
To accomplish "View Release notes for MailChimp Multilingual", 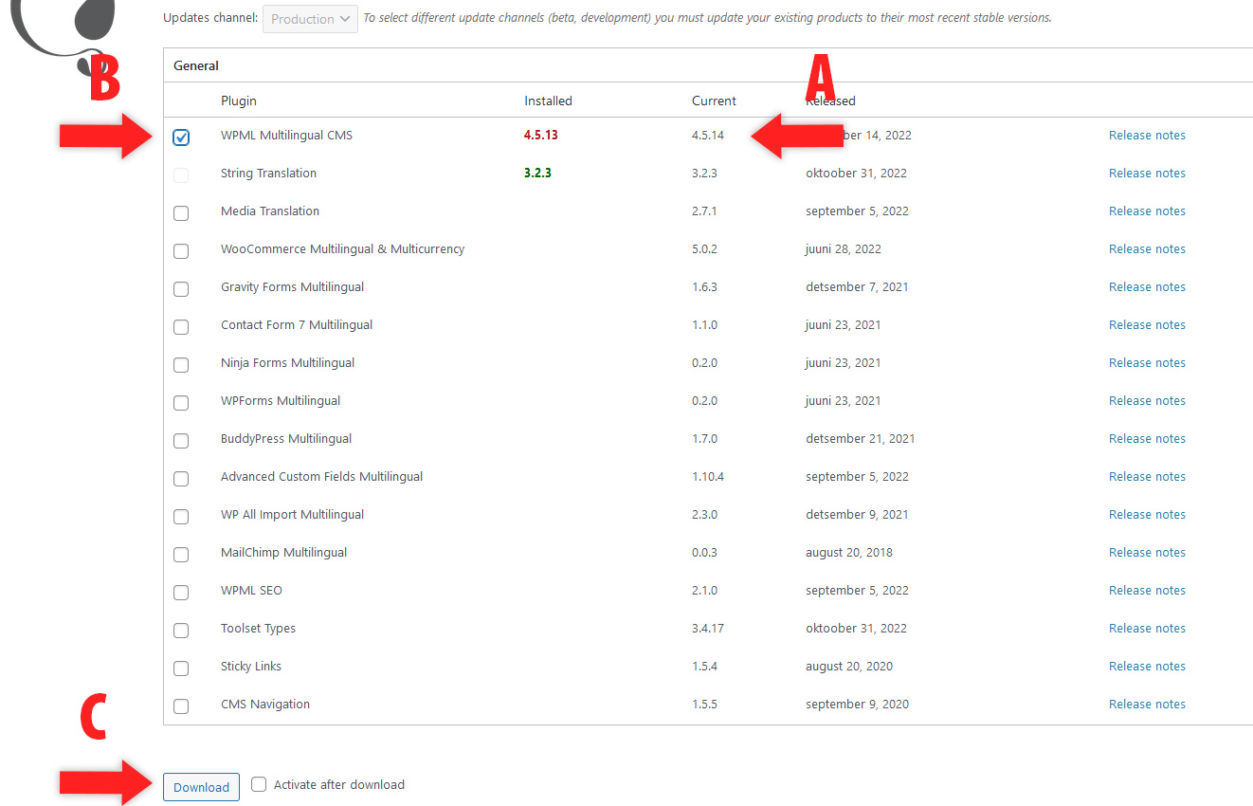I will [1147, 553].
